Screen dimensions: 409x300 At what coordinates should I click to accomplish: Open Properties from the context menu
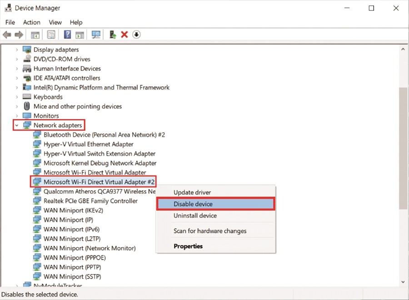coord(215,246)
